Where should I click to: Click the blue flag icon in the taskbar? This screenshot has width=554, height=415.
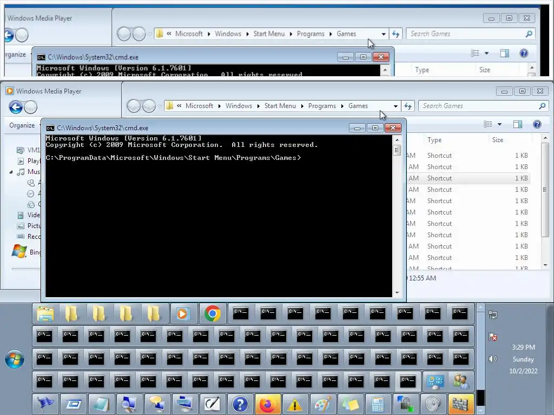[x=45, y=404]
